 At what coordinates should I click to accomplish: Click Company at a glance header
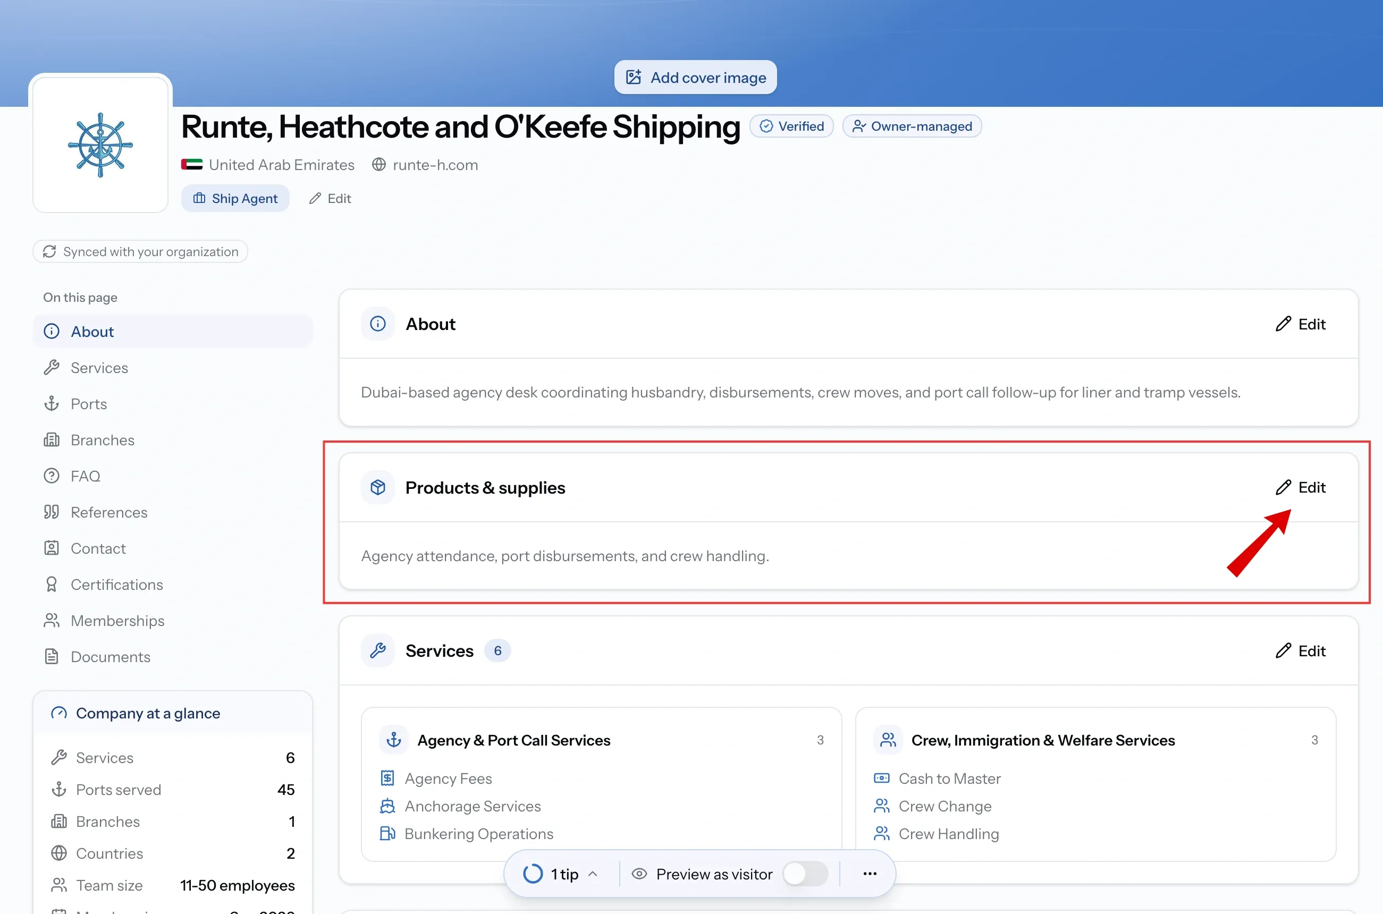click(173, 714)
